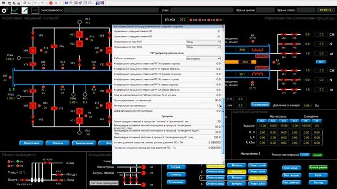Click the upper heater coil symbol

(257, 50)
